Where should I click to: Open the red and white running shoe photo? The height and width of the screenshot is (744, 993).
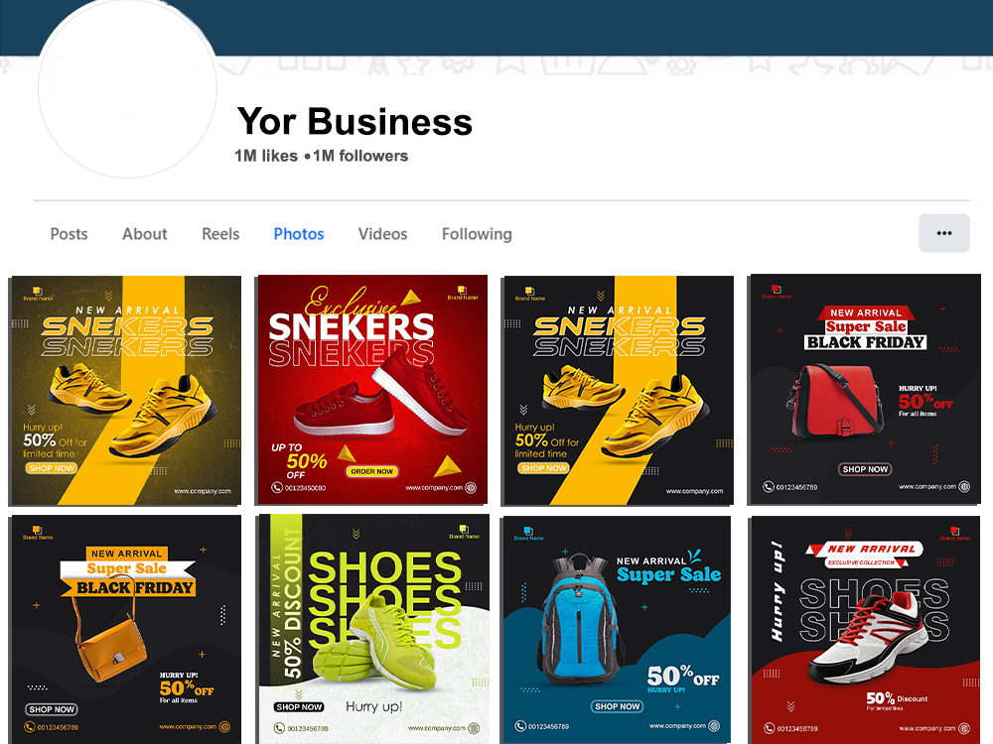(865, 630)
